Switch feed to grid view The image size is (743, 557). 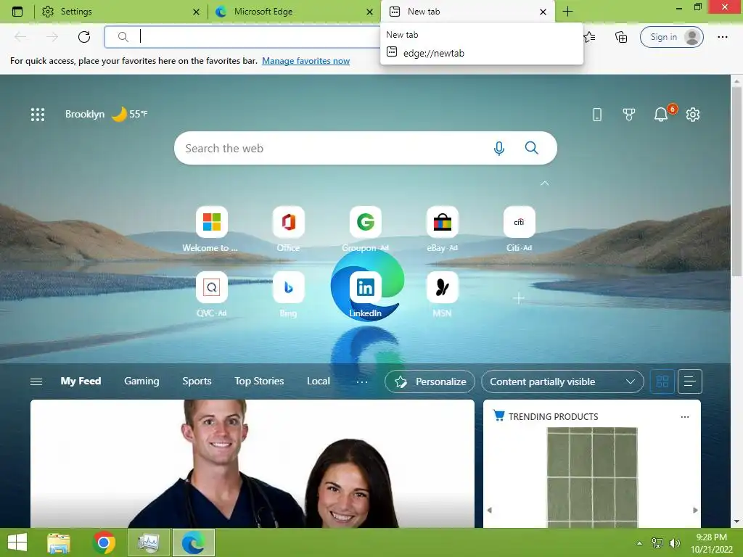pos(662,381)
